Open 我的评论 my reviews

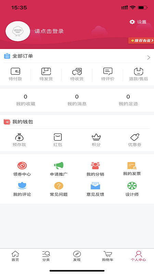tap(22, 189)
